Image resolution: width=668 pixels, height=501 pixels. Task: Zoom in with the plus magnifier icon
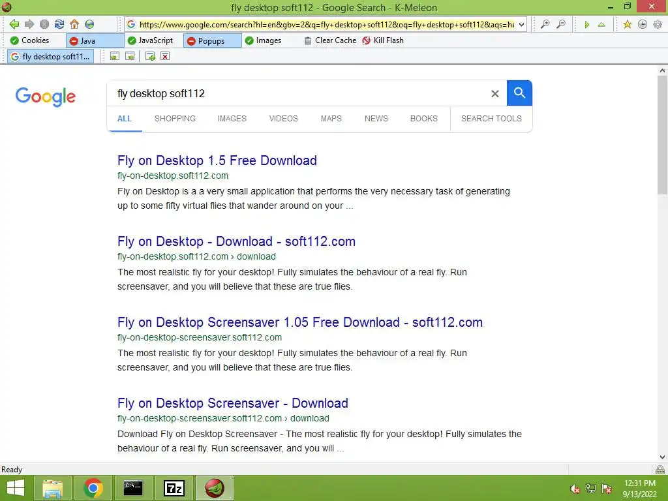545,24
